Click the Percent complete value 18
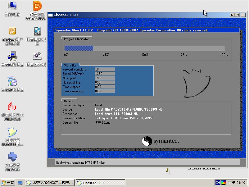The height and width of the screenshot is (187, 249). pyautogui.click(x=105, y=70)
